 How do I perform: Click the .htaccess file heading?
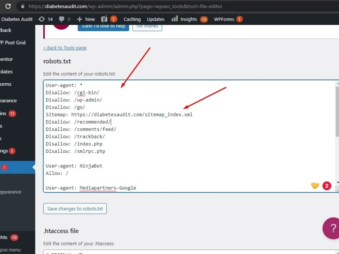click(x=61, y=231)
